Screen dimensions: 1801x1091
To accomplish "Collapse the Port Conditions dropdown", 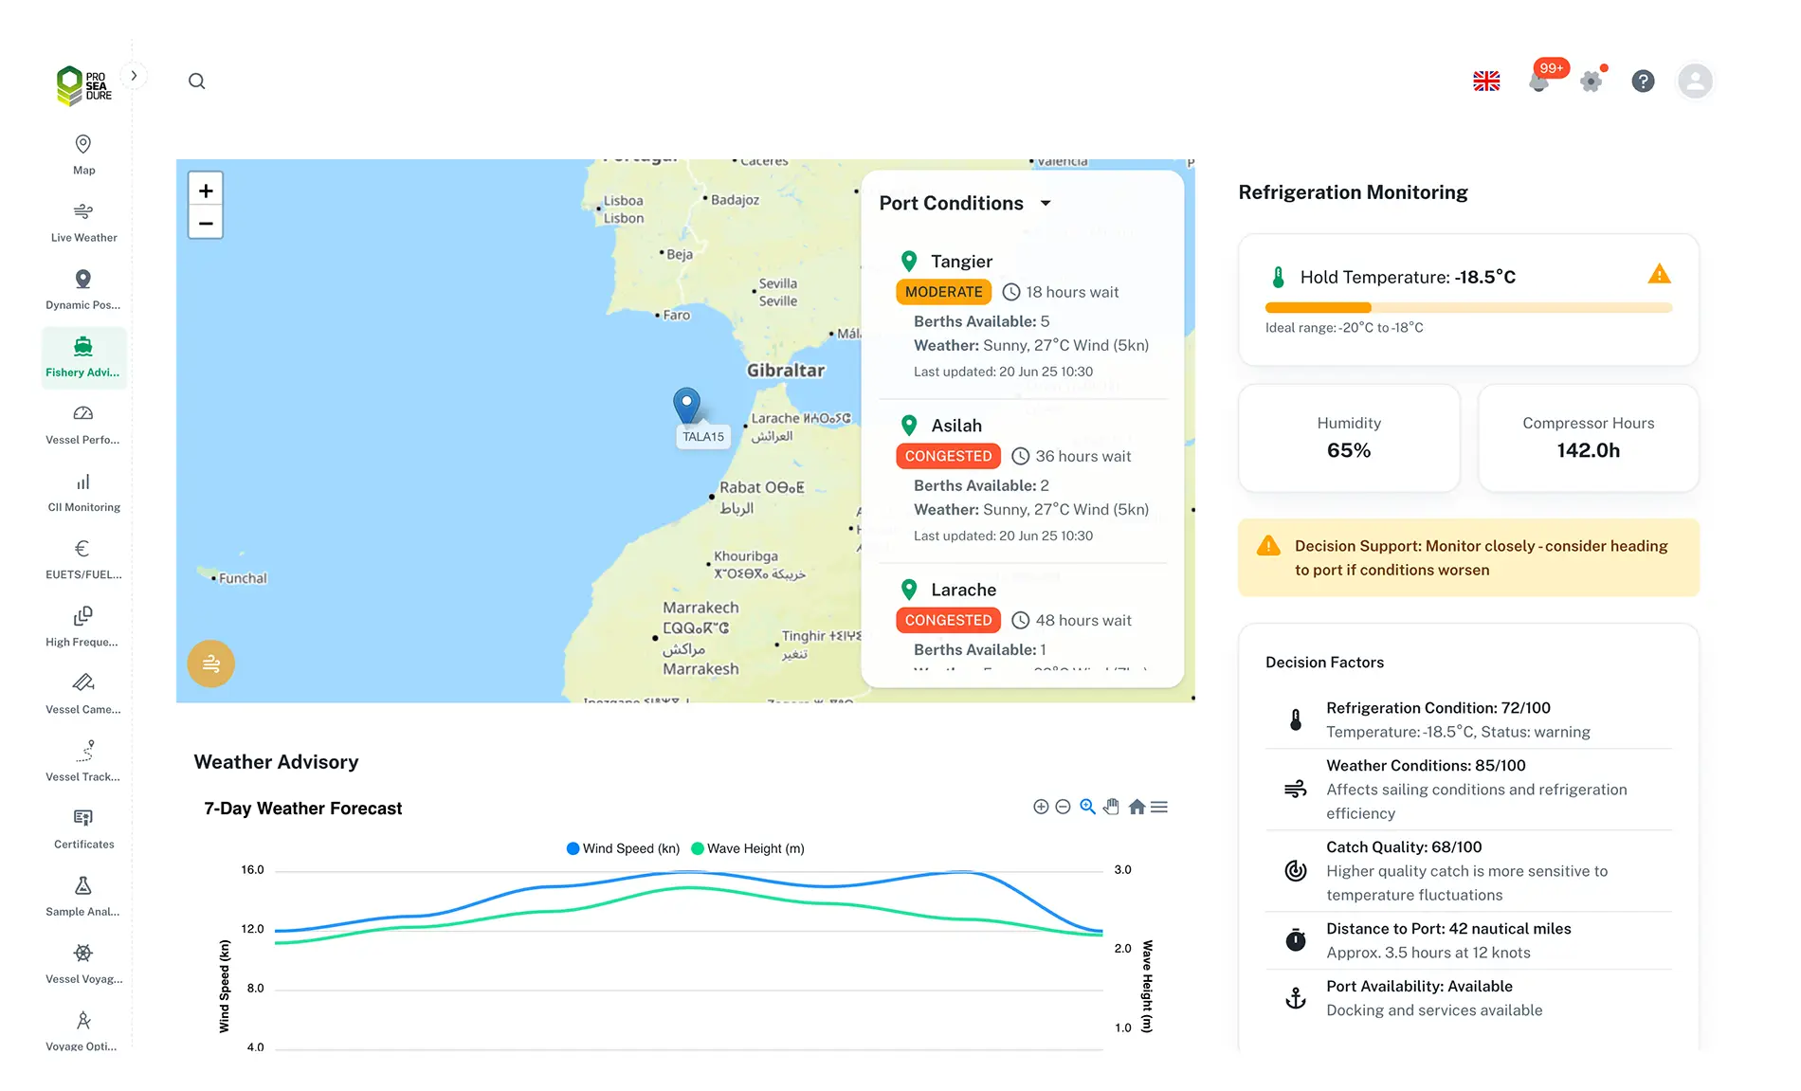I will (1046, 203).
